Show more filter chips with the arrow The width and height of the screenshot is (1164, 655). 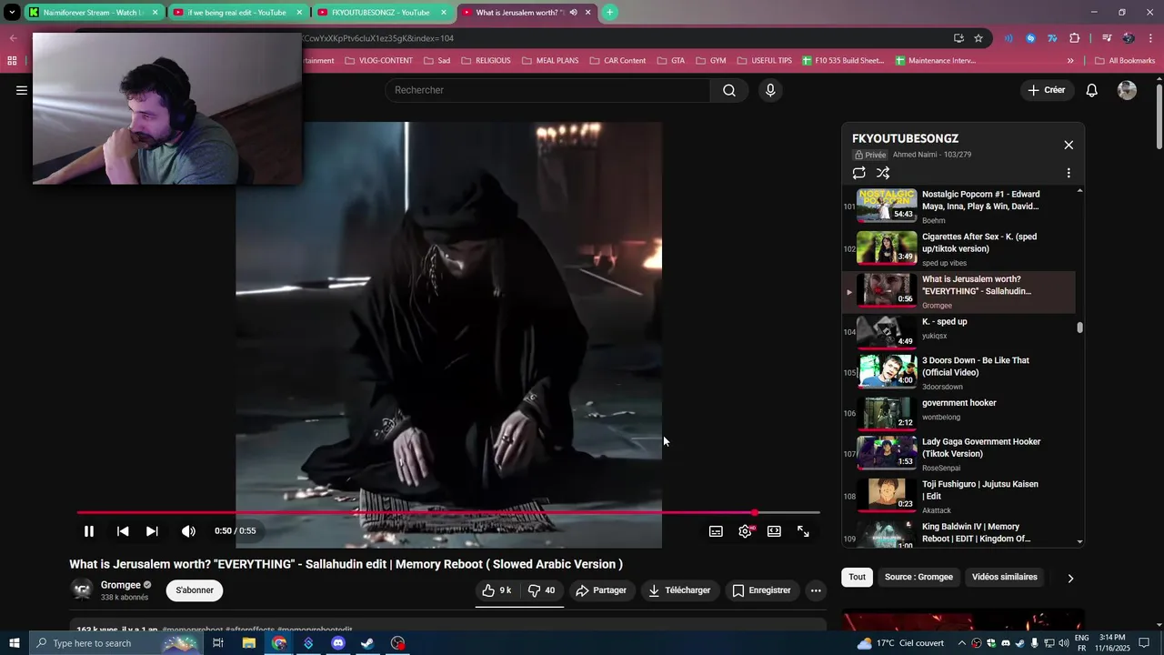tap(1069, 578)
